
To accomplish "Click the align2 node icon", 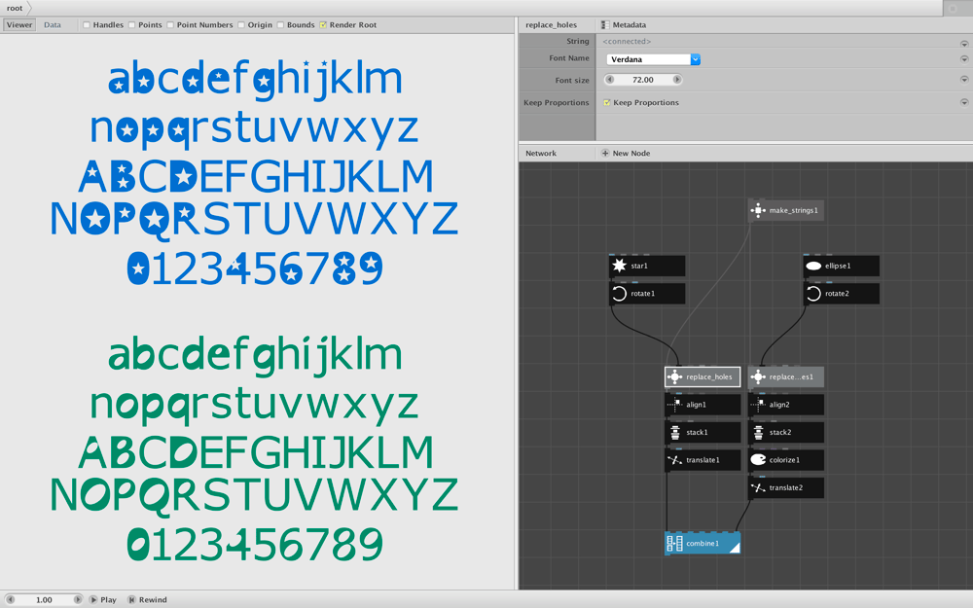I will pyautogui.click(x=758, y=405).
